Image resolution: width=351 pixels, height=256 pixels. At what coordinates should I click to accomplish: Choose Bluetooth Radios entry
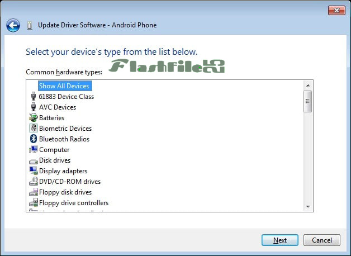tap(64, 139)
